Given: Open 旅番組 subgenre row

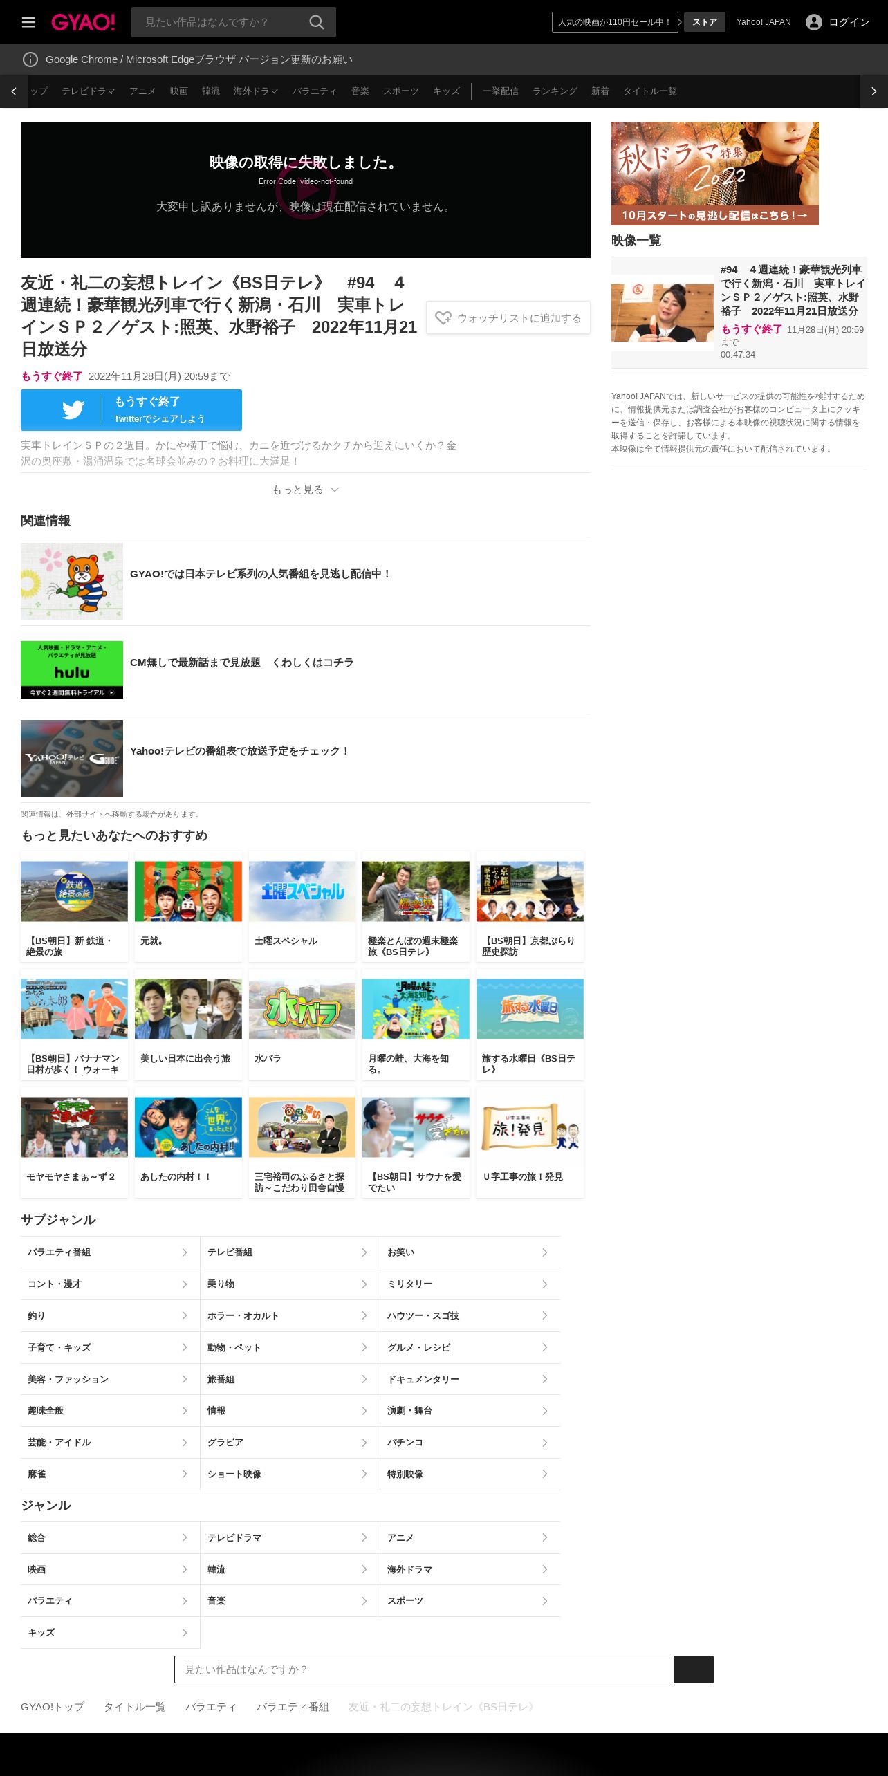Looking at the screenshot, I should [290, 1379].
